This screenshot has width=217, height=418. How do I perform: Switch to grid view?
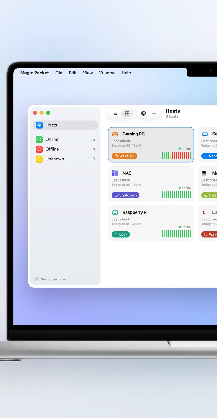point(127,113)
